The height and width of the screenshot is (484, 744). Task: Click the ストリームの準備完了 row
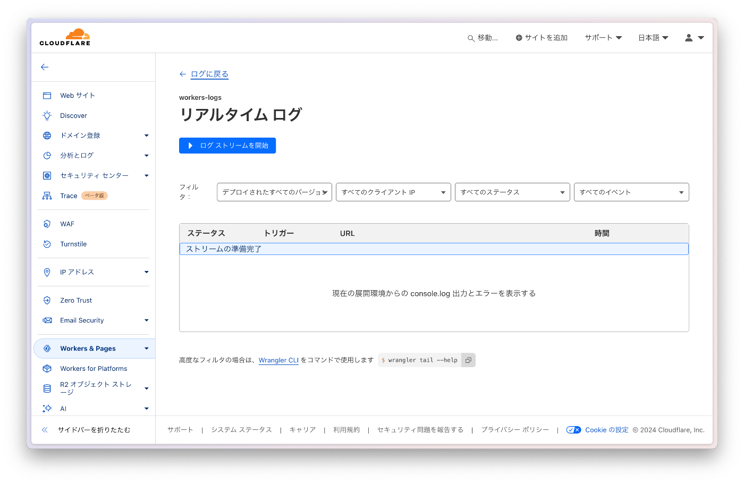pos(434,249)
